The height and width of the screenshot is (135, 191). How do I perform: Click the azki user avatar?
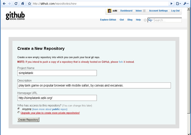(x=109, y=11)
